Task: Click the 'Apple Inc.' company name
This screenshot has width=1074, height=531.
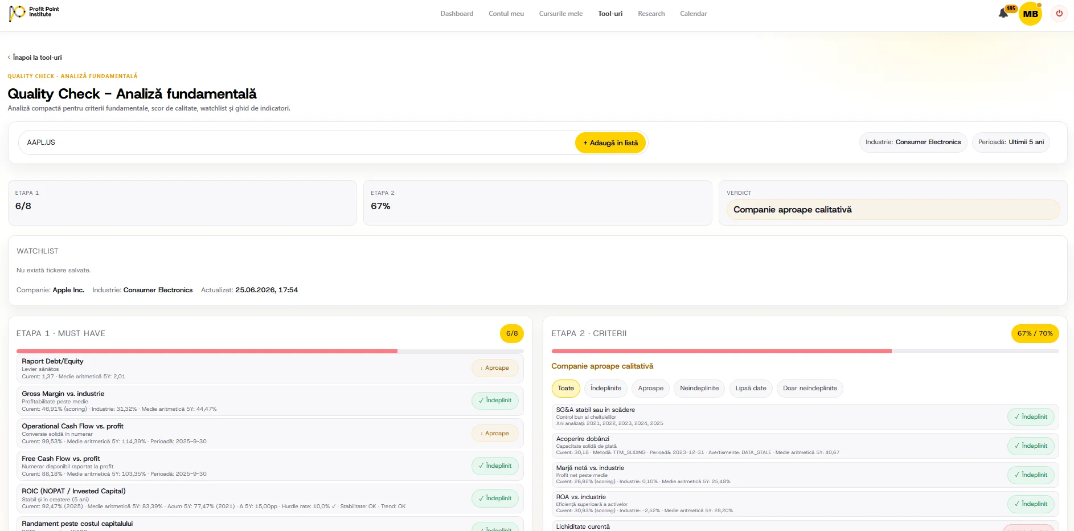Action: coord(68,290)
